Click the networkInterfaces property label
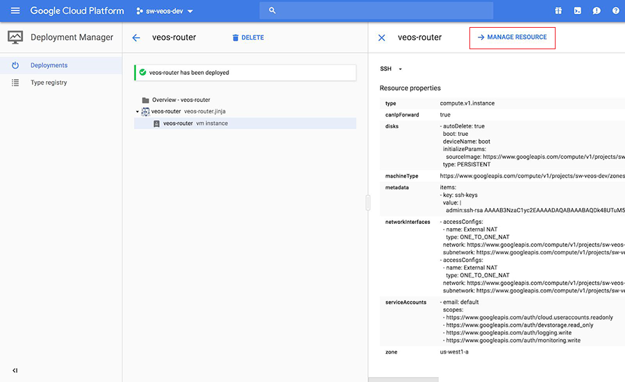This screenshot has width=625, height=382. (408, 222)
